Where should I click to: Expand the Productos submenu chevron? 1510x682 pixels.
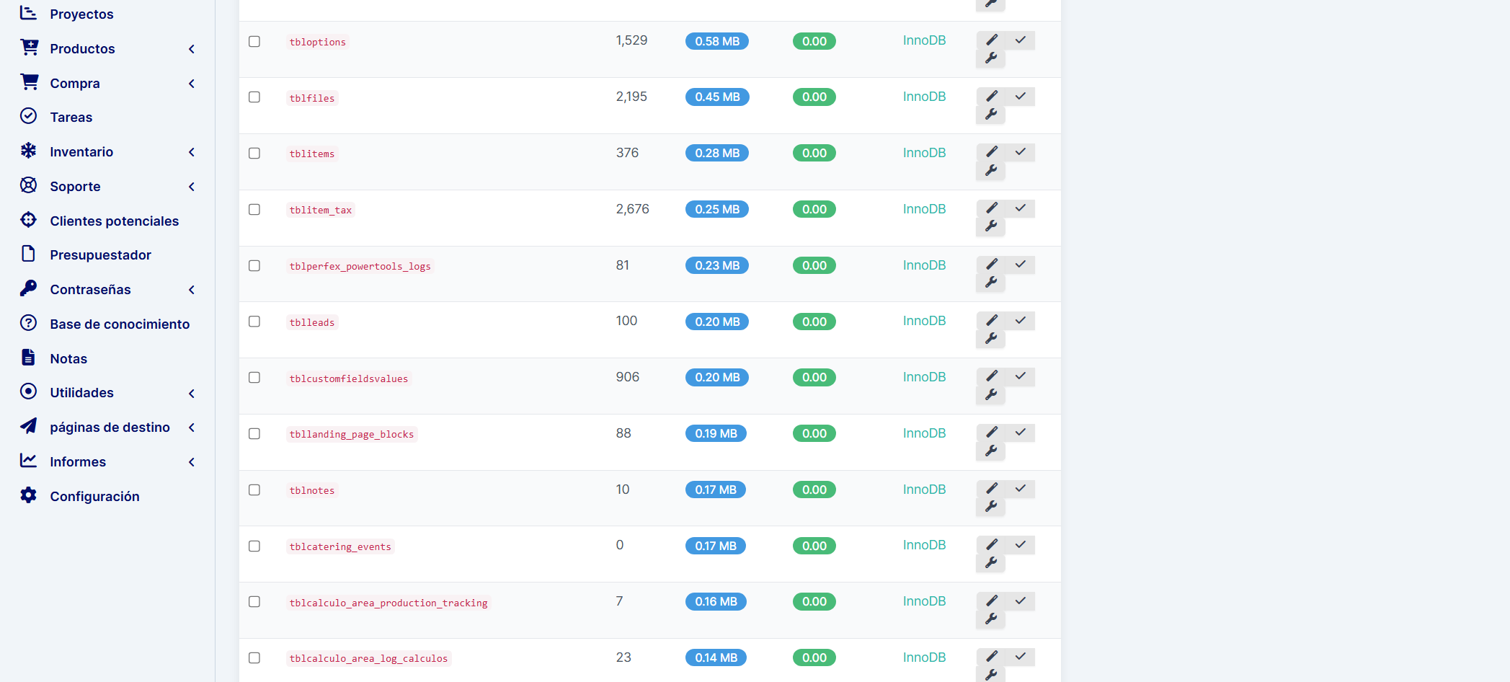192,49
